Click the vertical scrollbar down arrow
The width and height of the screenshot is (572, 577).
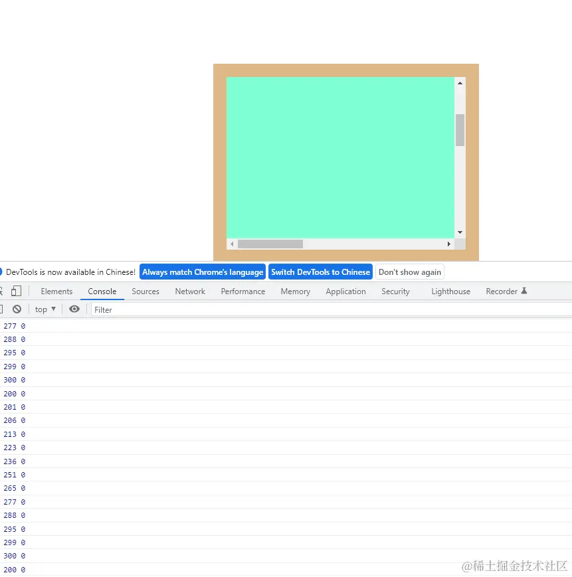(460, 232)
